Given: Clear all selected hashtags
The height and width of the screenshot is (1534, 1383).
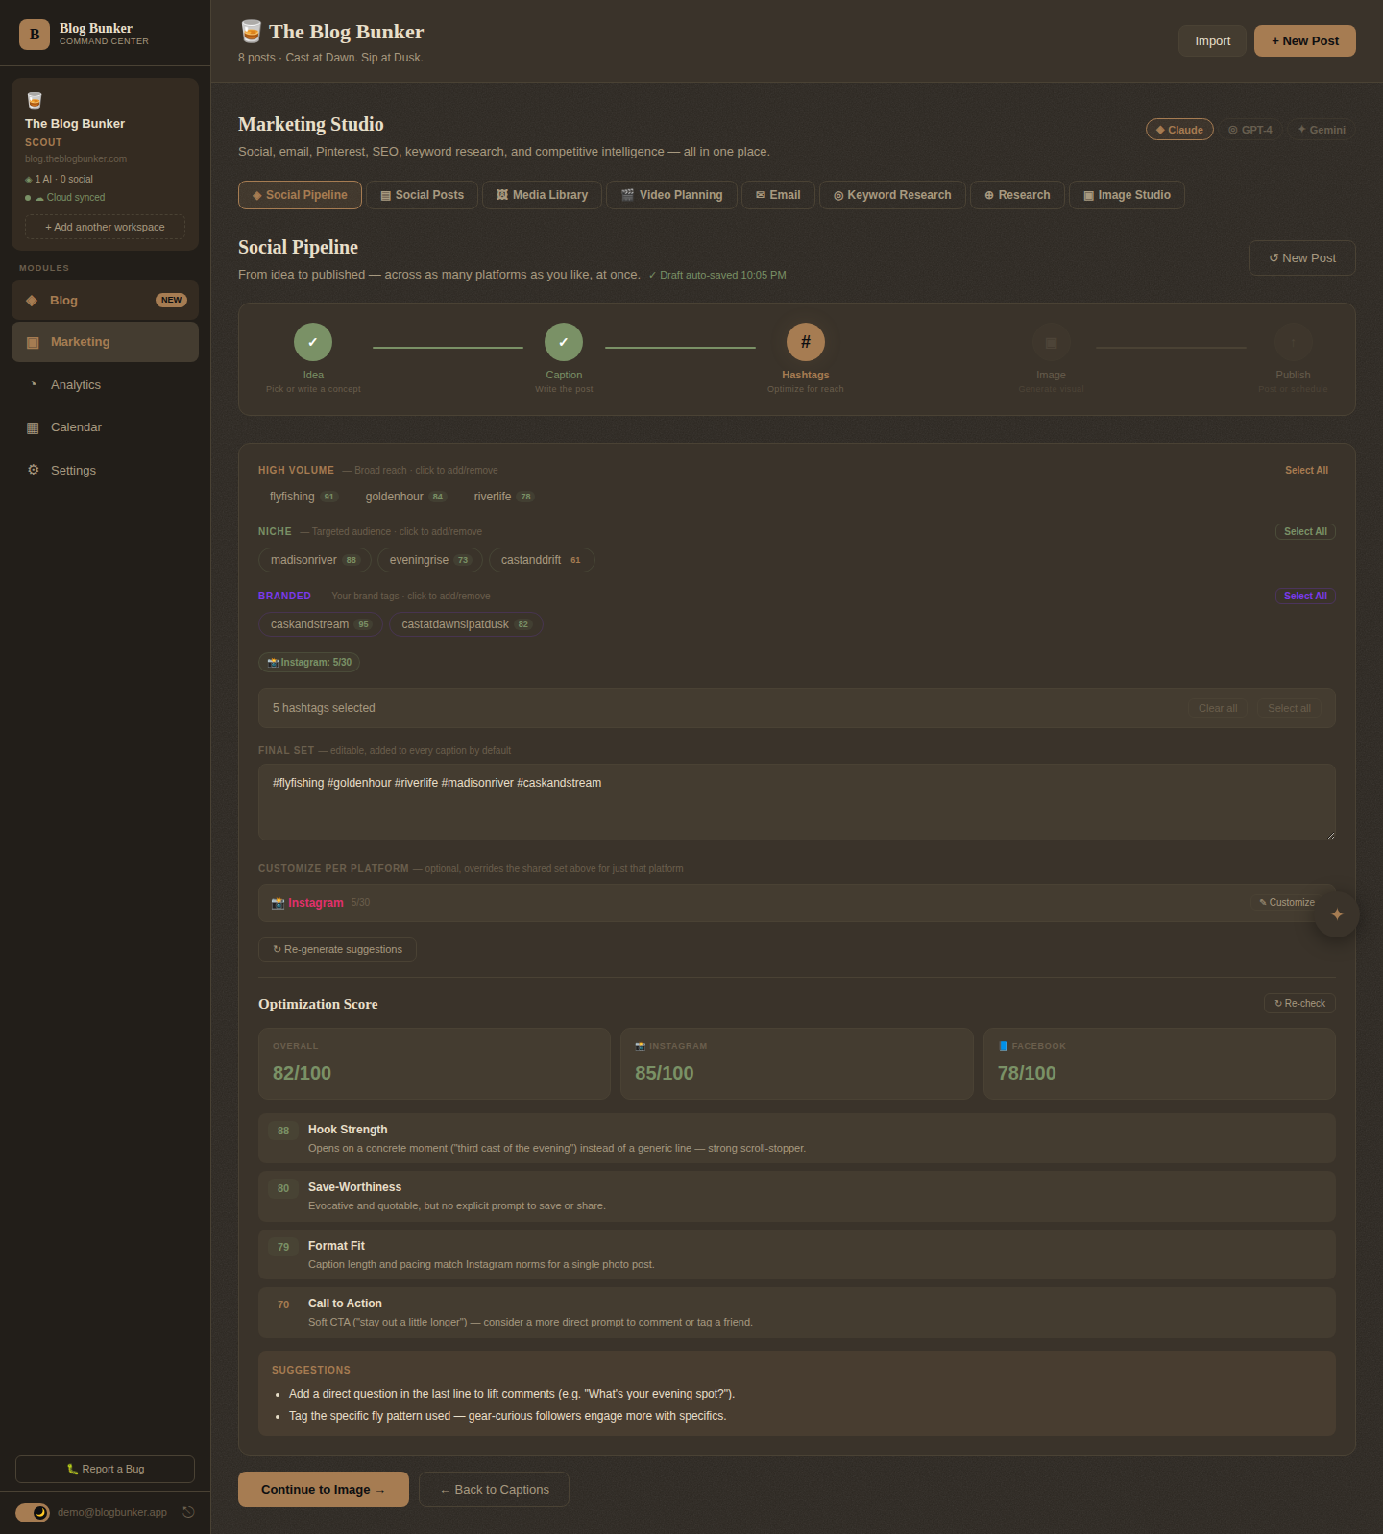Looking at the screenshot, I should pyautogui.click(x=1218, y=708).
